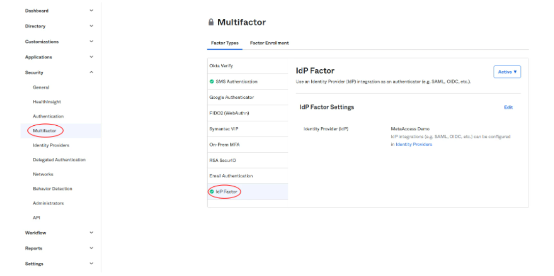554x276 pixels.
Task: Select Google Authenticator factor type
Action: click(x=248, y=97)
